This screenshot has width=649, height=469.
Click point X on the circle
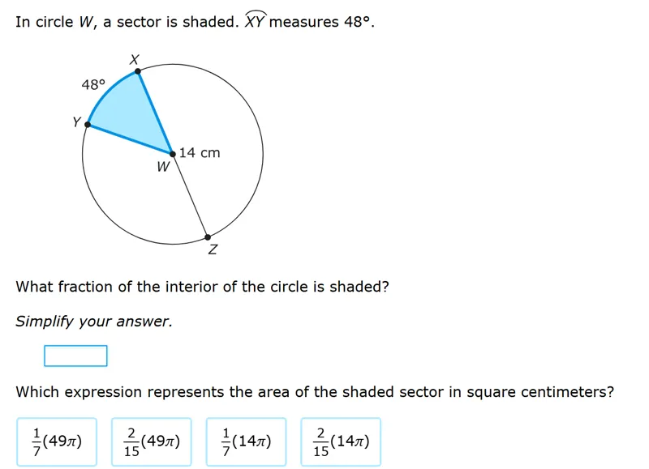click(x=138, y=71)
